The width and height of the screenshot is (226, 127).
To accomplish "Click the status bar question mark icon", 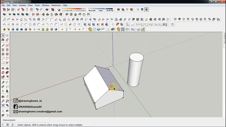I will pyautogui.click(x=3, y=125).
